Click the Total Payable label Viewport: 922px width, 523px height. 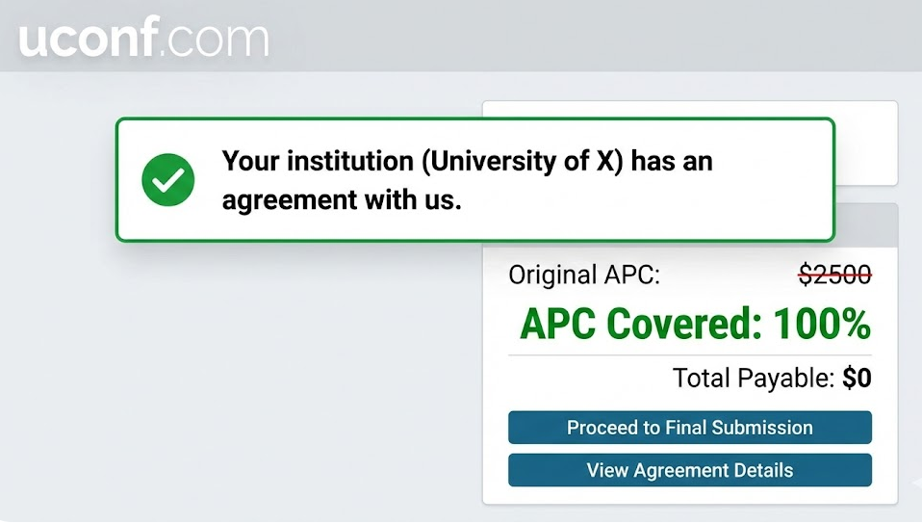tap(754, 379)
